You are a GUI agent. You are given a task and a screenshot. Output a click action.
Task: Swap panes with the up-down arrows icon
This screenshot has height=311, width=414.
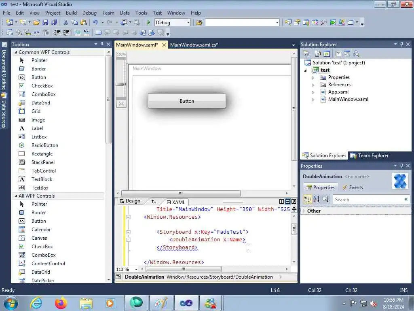pos(154,201)
